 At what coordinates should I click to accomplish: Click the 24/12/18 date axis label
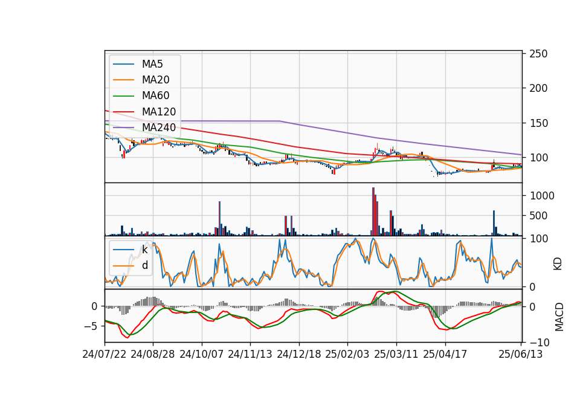click(x=299, y=354)
